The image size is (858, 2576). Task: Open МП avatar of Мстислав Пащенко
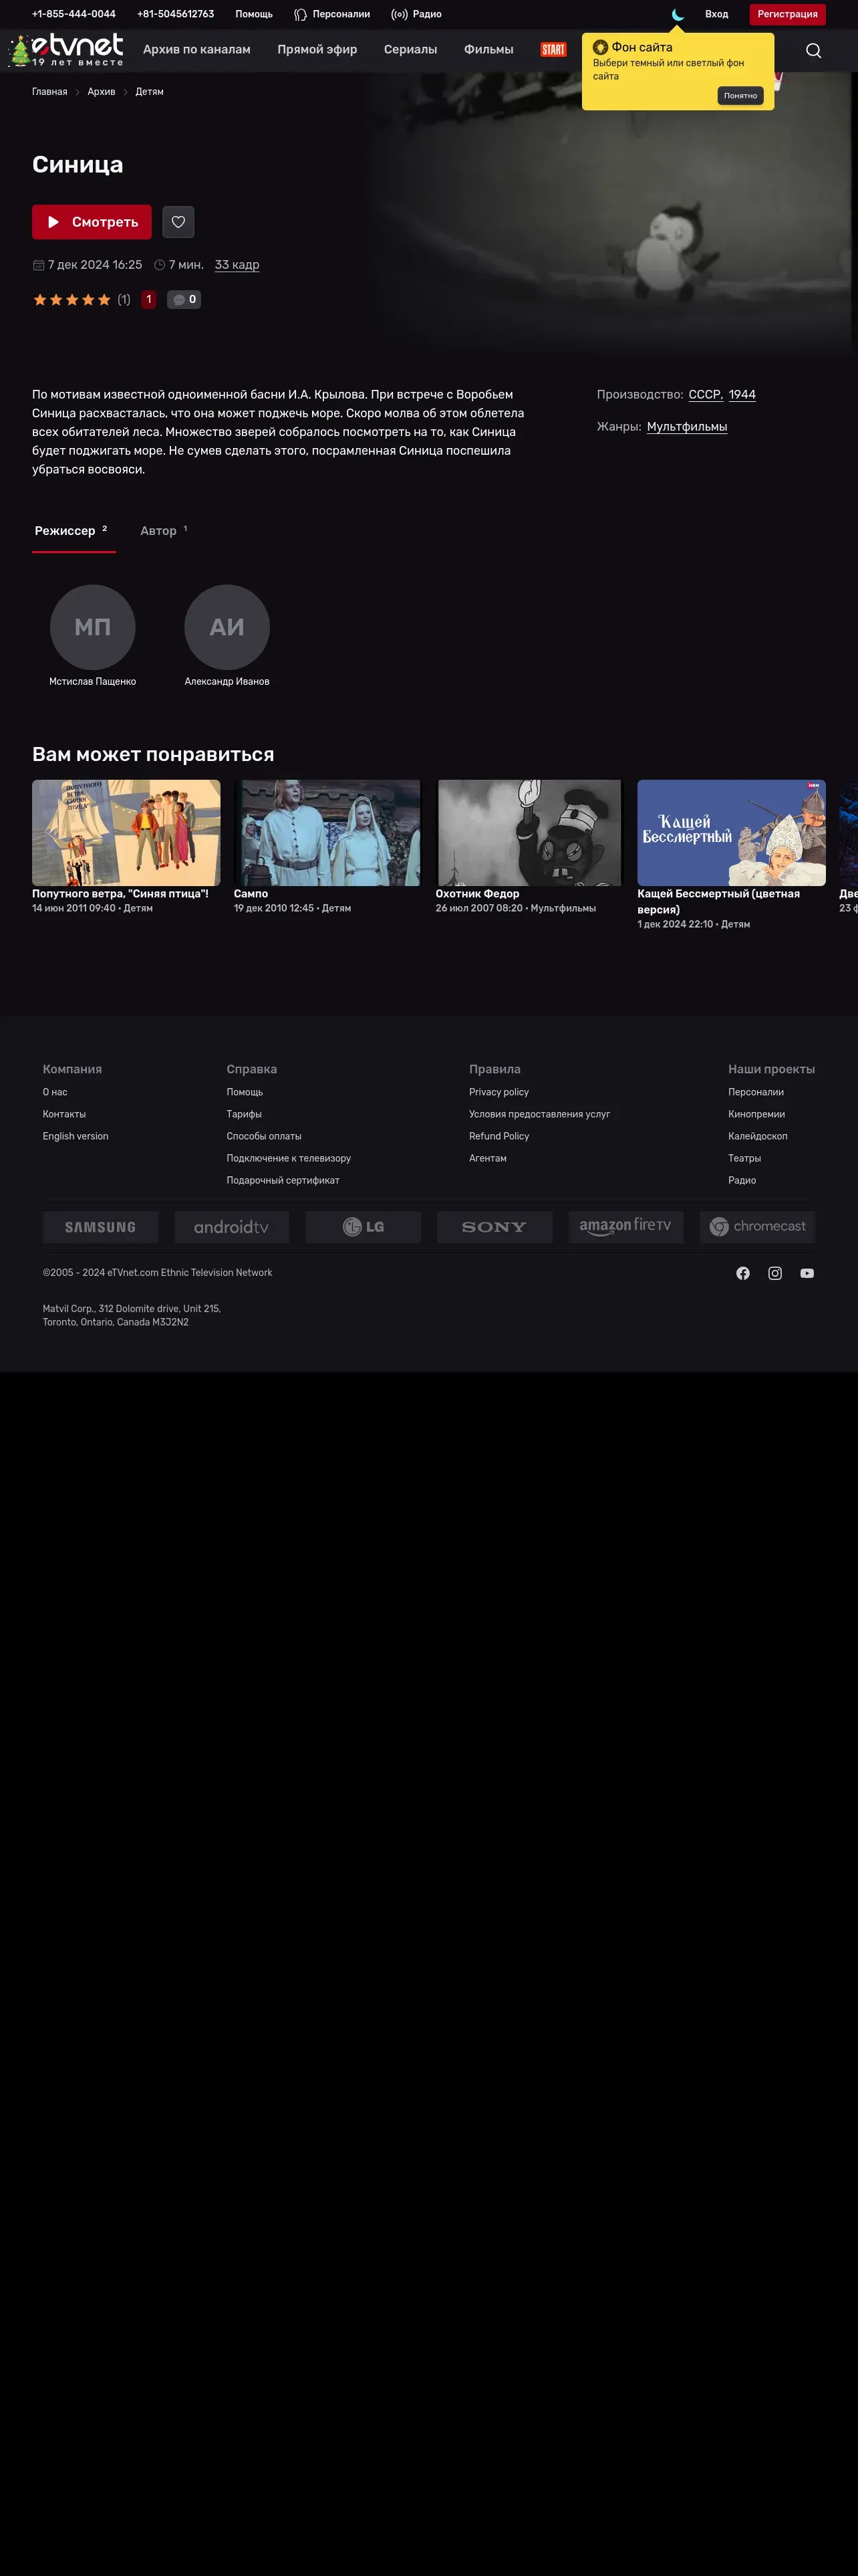93,627
